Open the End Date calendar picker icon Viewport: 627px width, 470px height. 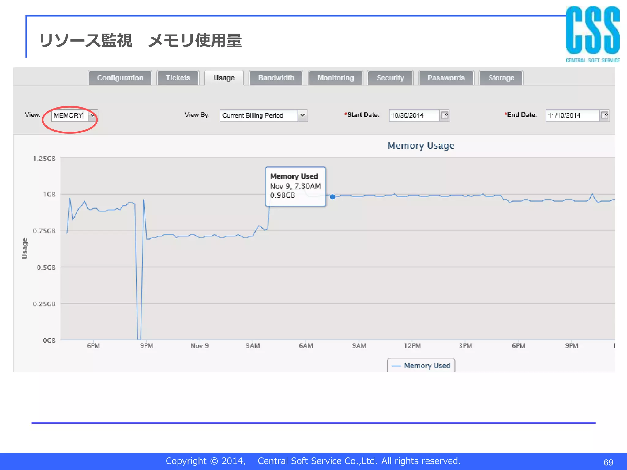click(604, 115)
